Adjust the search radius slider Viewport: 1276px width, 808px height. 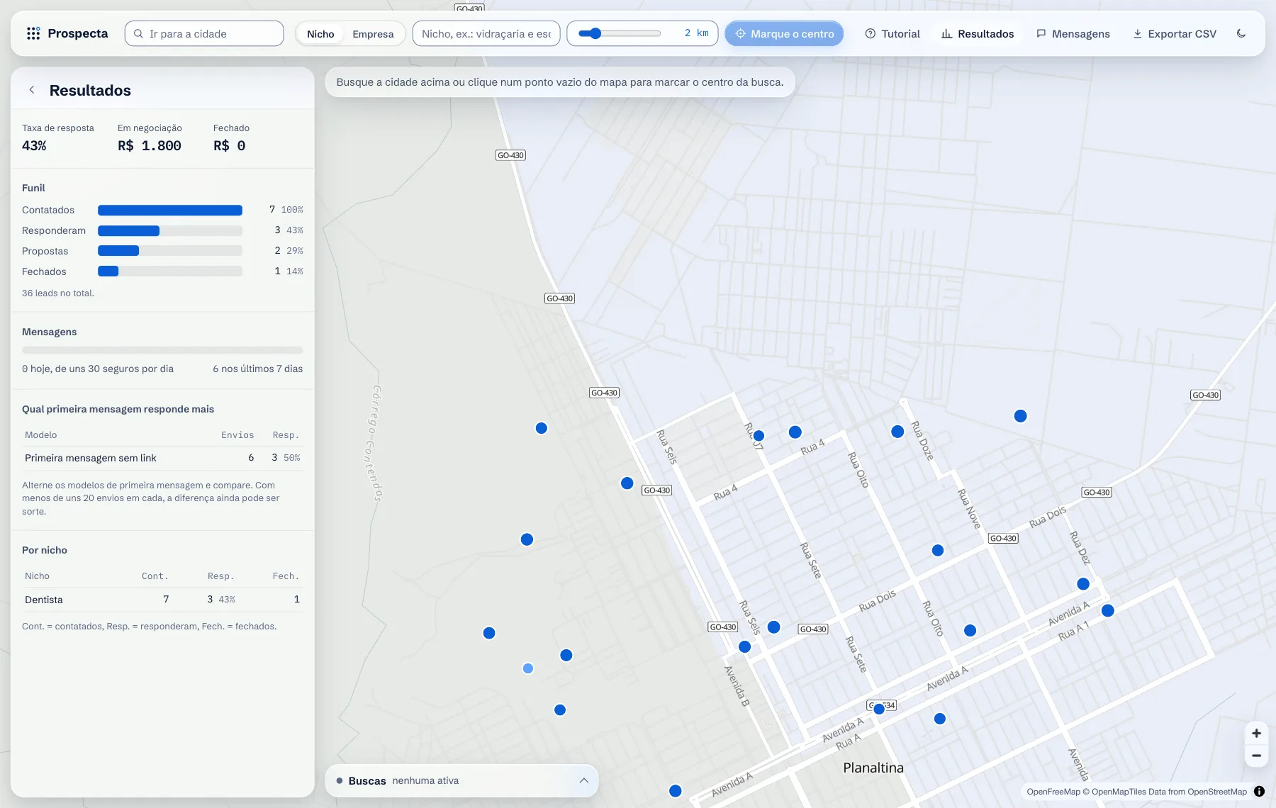(x=619, y=33)
